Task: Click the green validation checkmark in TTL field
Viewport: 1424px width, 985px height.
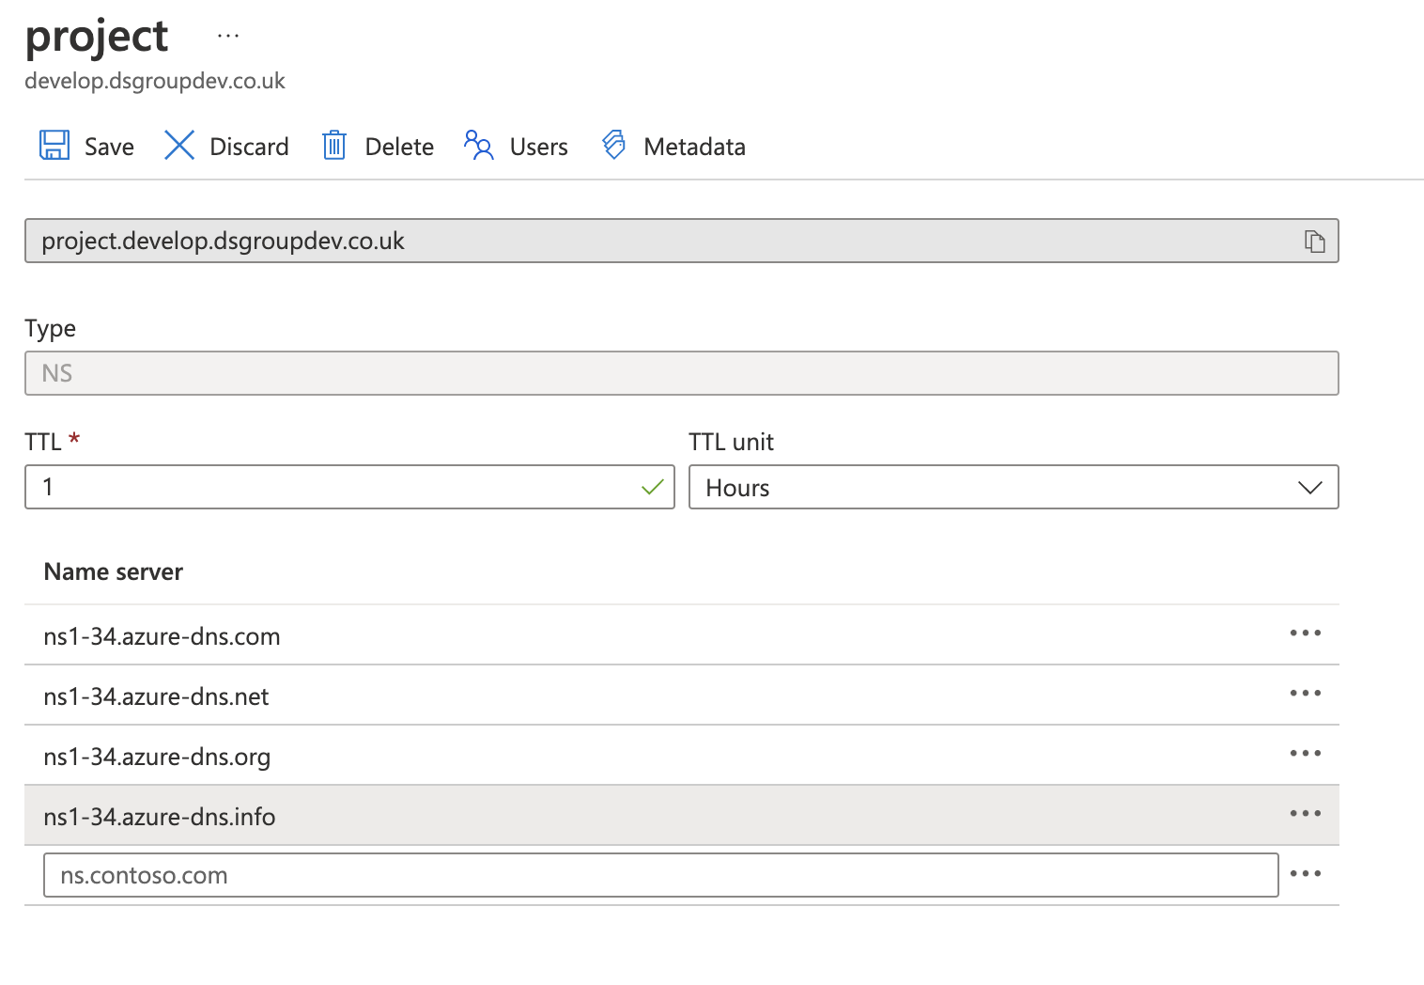Action: pyautogui.click(x=653, y=487)
